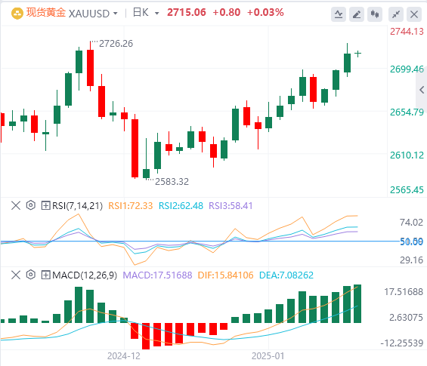This screenshot has width=427, height=366.
Task: Click the DEA:7.08262 value
Action: tap(286, 275)
